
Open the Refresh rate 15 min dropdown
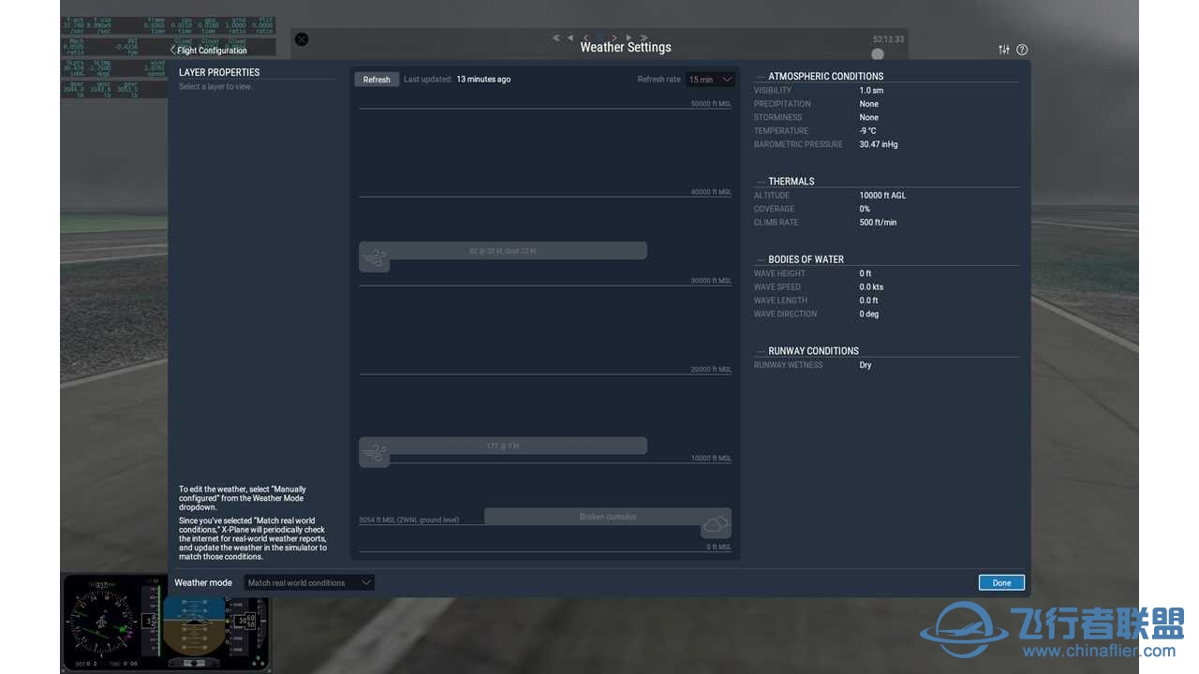coord(711,80)
